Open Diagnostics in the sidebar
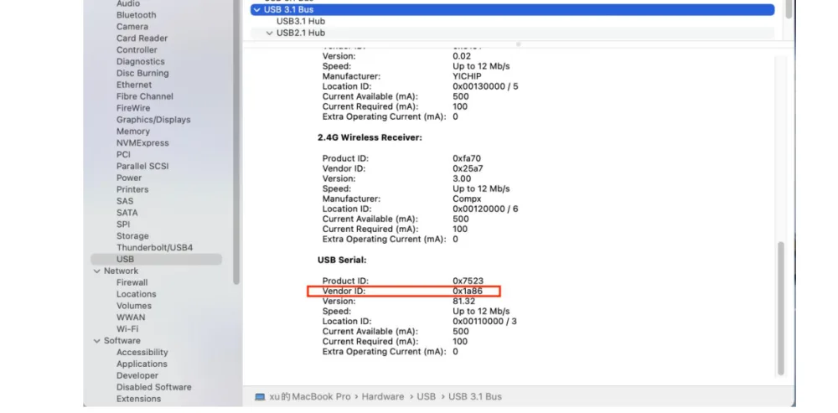This screenshot has width=838, height=413. click(x=141, y=61)
